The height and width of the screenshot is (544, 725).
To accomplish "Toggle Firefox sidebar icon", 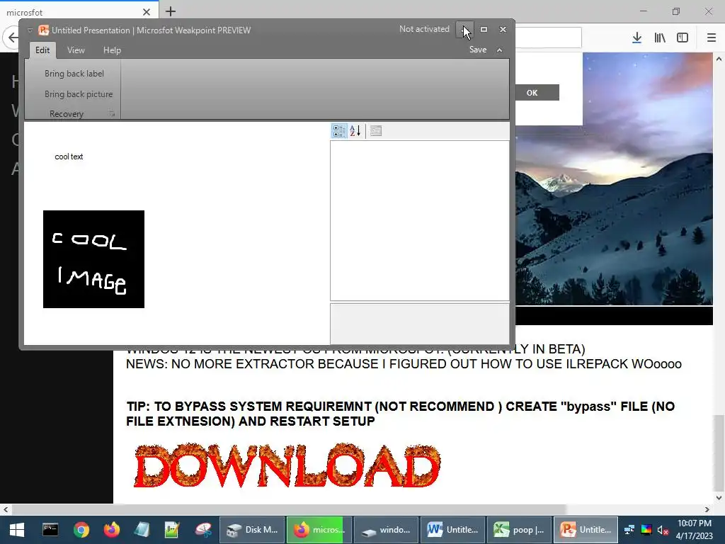I will click(x=683, y=38).
